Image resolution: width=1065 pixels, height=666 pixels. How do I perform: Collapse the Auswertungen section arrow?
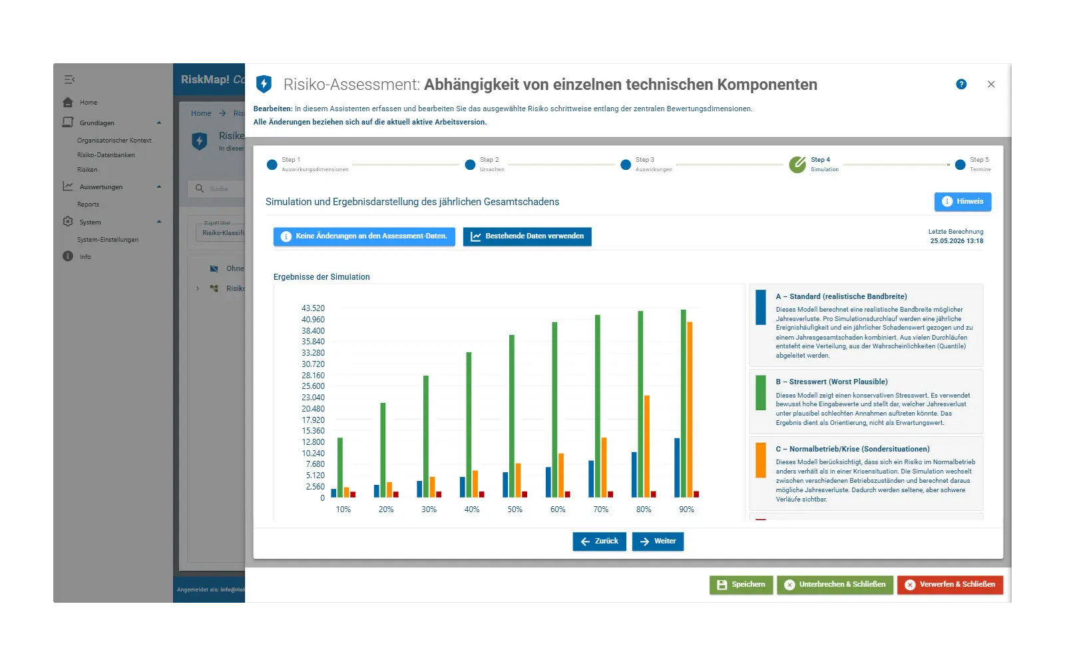[159, 186]
